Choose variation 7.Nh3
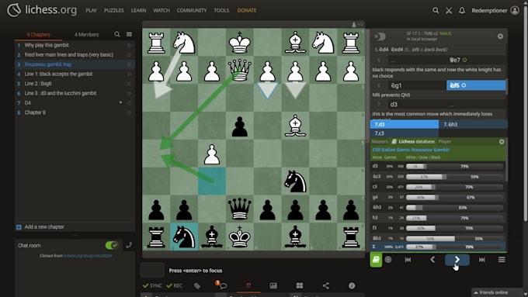The height and width of the screenshot is (297, 528). pos(473,124)
